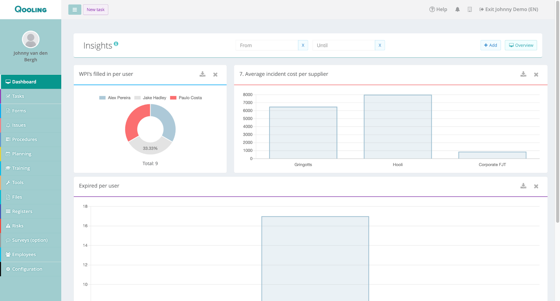Open Procedures in the sidebar
Screen dimensions: 560x301
coord(31,139)
